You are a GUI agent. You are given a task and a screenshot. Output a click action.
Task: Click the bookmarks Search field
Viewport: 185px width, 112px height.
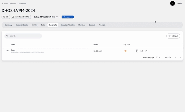(x=23, y=36)
